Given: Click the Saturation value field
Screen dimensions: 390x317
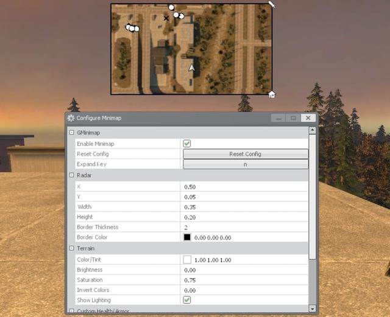Looking at the screenshot, I should 244,280.
